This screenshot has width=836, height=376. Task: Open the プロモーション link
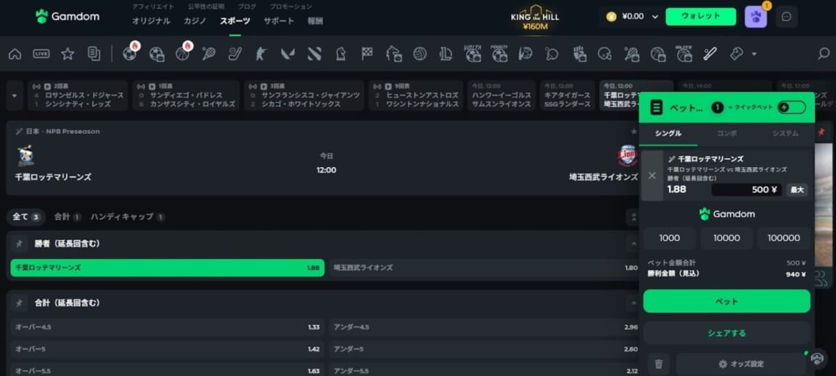[291, 6]
